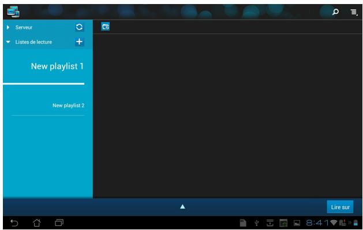363x230 pixels.
Task: Expand the Serveur section arrow
Action: [x=8, y=27]
